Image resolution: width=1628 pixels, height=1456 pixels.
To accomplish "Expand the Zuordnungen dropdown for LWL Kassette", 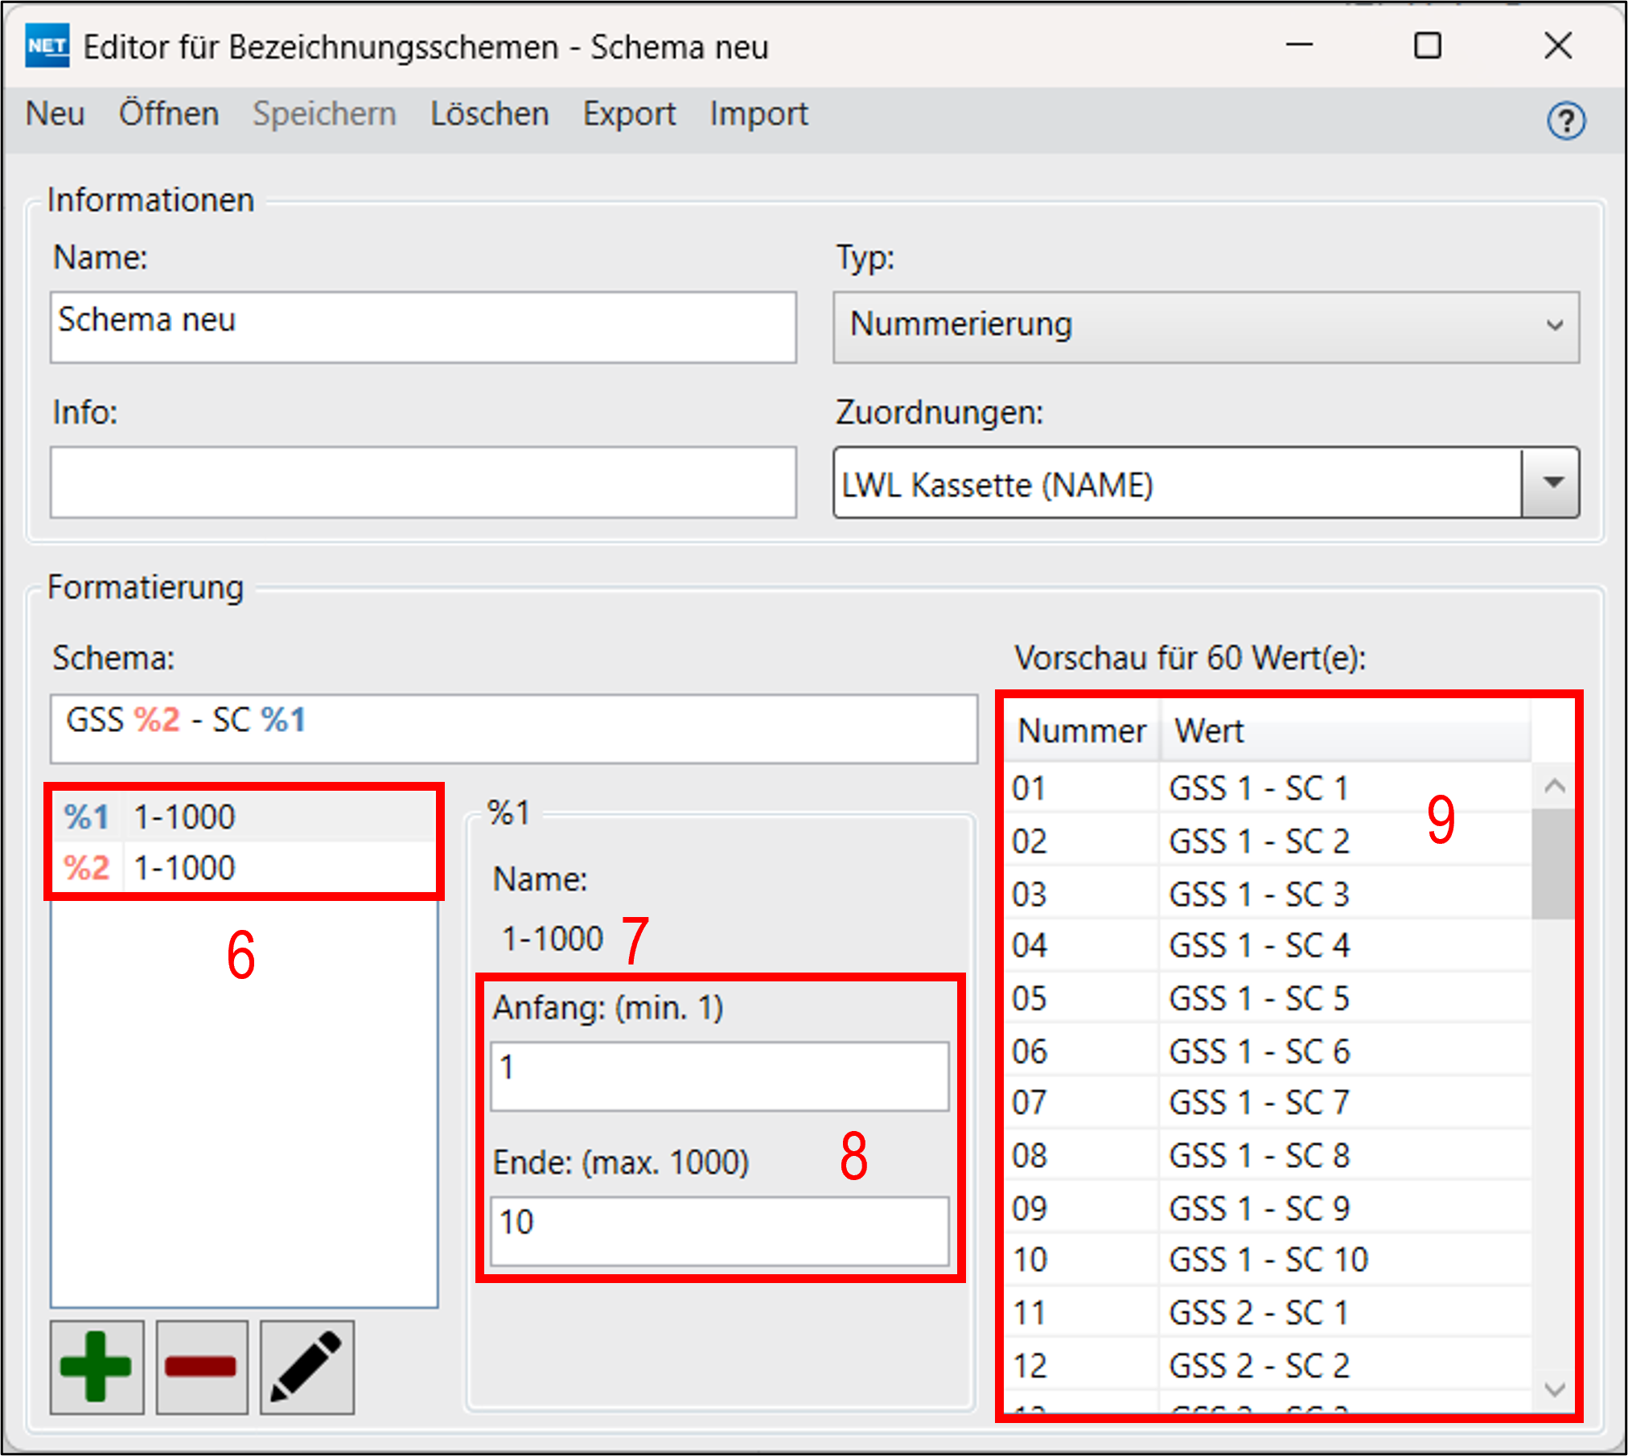I will (1551, 483).
